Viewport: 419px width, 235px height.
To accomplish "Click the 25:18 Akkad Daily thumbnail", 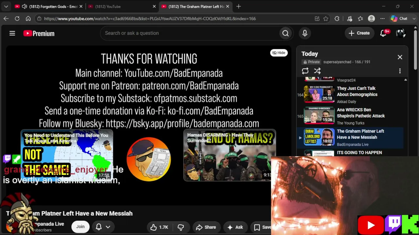I will pyautogui.click(x=319, y=94).
